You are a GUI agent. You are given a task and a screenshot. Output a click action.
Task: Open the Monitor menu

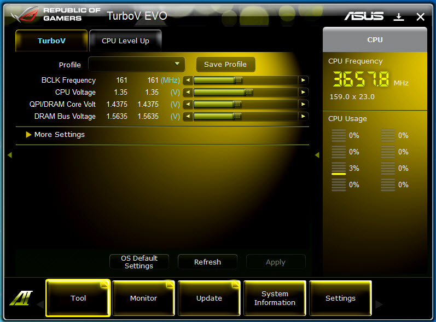point(143,298)
